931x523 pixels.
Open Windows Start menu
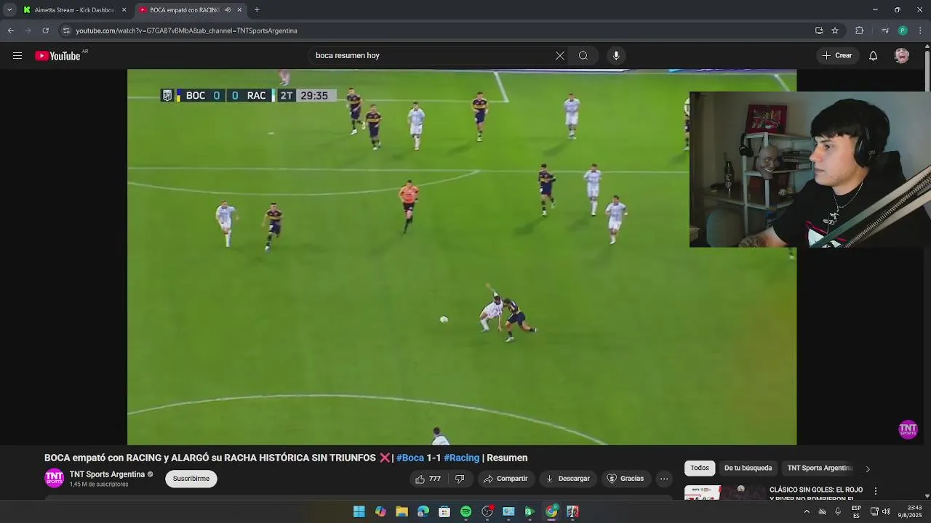(x=359, y=511)
